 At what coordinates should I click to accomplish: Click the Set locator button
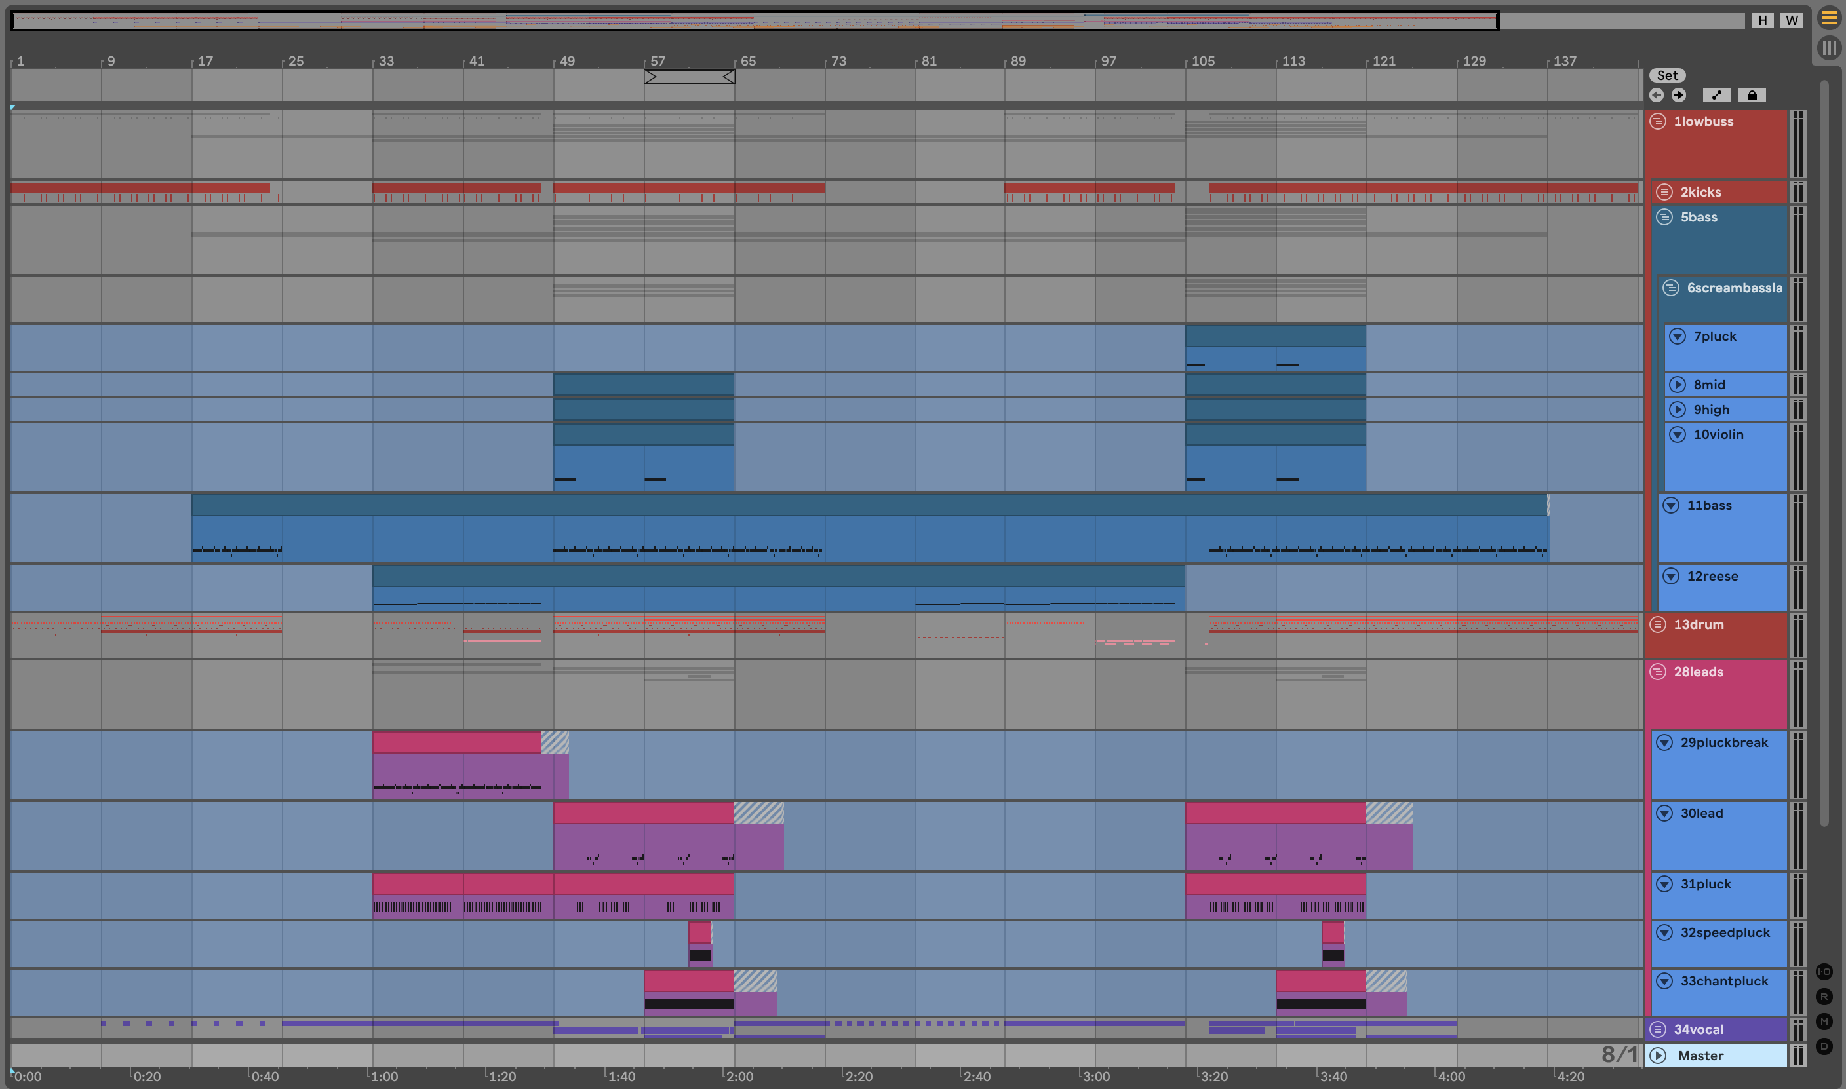tap(1667, 75)
